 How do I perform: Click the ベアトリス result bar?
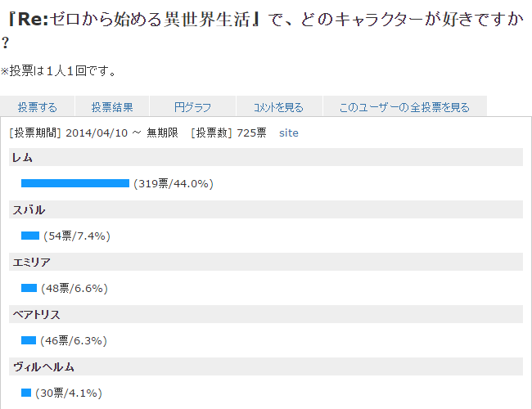pos(29,340)
